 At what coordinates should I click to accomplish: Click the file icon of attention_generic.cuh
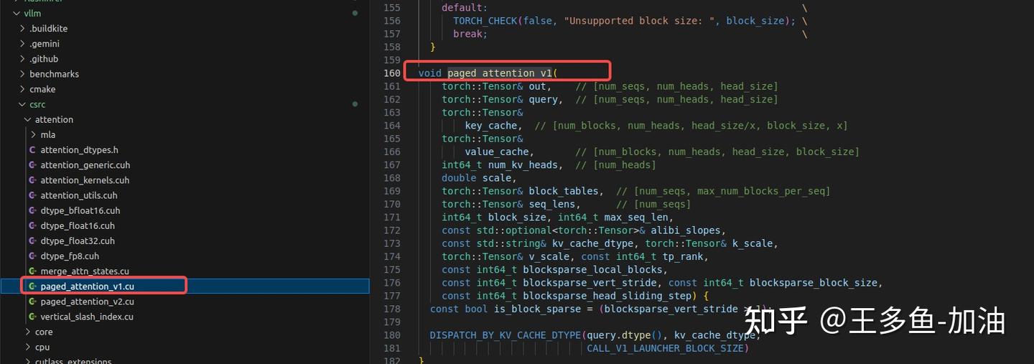coord(32,165)
